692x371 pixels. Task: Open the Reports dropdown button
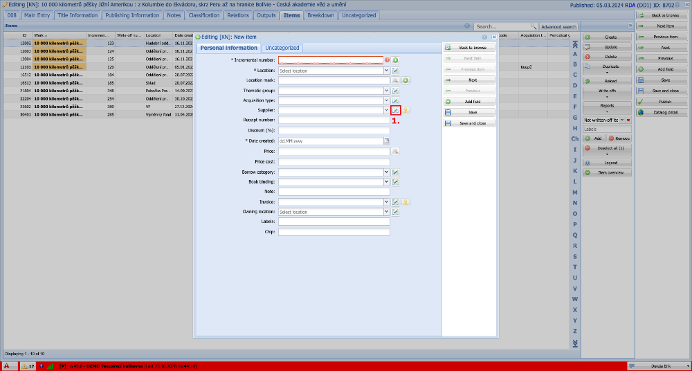click(x=608, y=108)
